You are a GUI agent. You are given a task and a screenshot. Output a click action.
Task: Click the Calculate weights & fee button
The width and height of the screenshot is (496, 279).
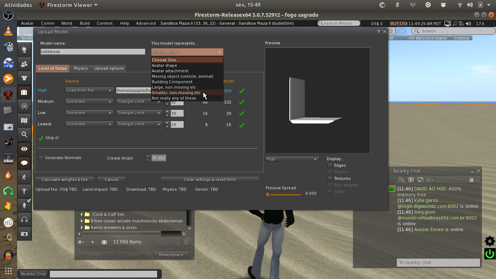pyautogui.click(x=64, y=179)
